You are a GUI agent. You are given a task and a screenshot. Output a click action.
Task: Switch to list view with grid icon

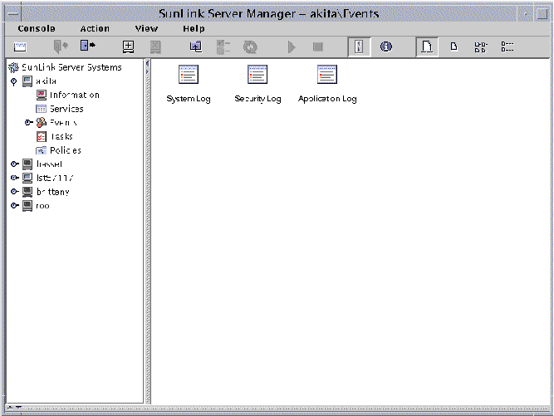(481, 46)
